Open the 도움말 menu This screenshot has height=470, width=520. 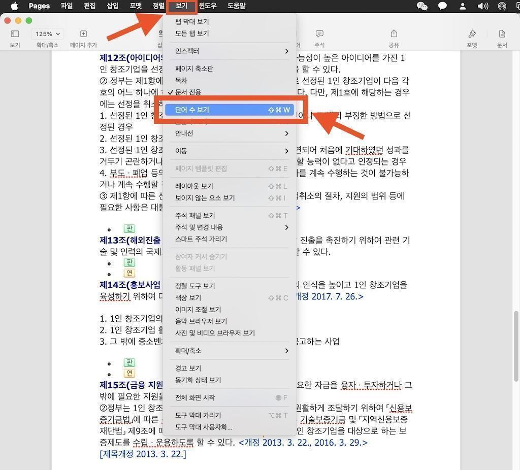pyautogui.click(x=237, y=6)
